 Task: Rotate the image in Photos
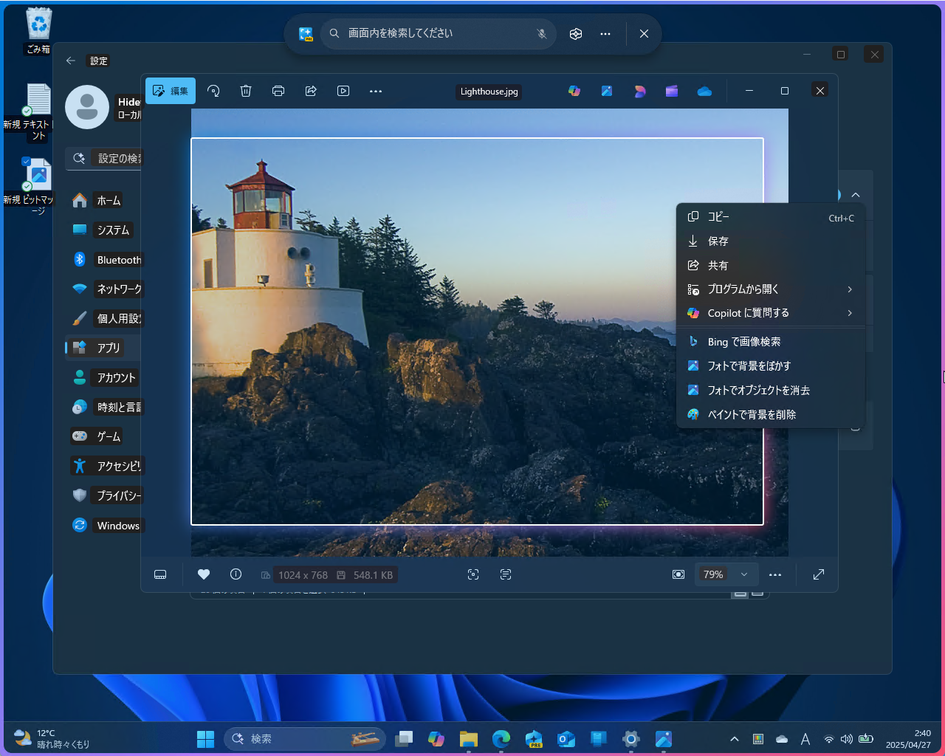213,91
